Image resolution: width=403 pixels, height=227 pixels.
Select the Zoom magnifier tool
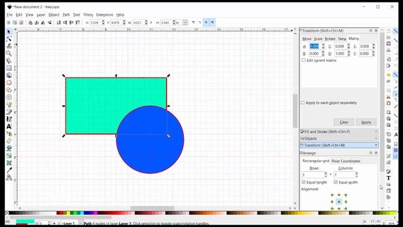[x=9, y=53]
